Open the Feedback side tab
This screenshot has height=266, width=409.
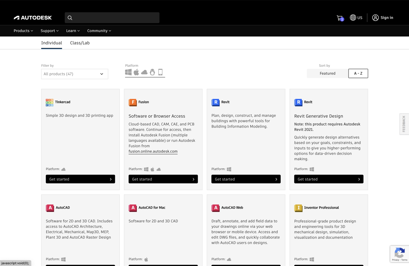(x=404, y=124)
